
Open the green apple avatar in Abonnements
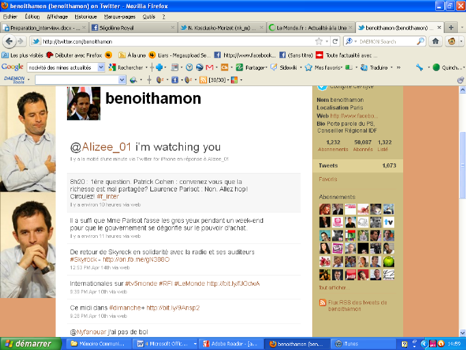pos(388,262)
